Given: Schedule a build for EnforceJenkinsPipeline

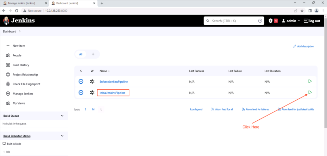Looking at the screenshot, I should pos(310,81).
